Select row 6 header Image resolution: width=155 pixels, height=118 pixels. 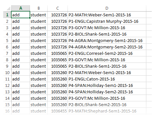coord(7,47)
